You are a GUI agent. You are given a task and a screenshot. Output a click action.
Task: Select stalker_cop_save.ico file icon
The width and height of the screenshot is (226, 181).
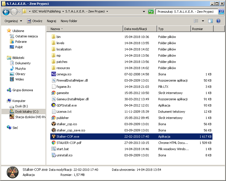click(x=54, y=130)
